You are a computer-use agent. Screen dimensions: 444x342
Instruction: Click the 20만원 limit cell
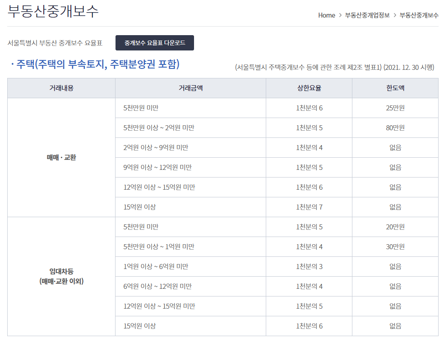(395, 227)
